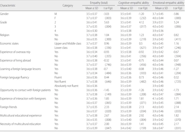Viewport: 185px width, 133px height.
Task: Select the p value '(.504)'
Action: click(x=178, y=56)
